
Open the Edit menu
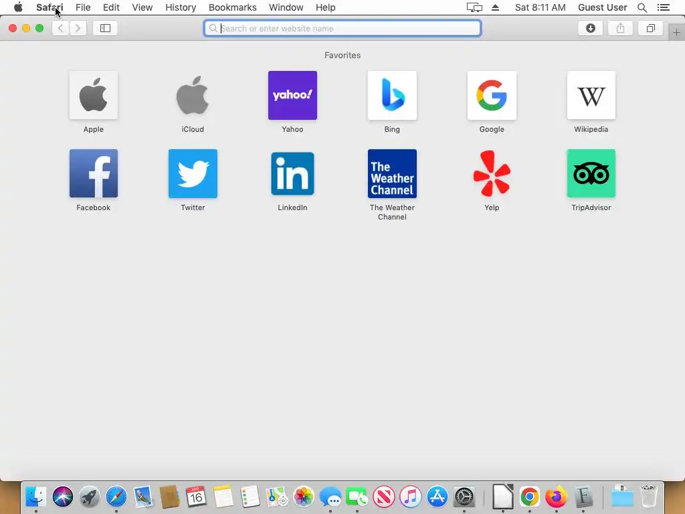point(111,7)
